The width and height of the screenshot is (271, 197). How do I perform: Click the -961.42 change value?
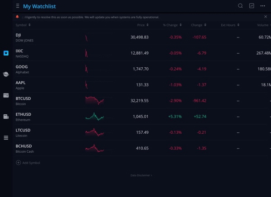199,101
